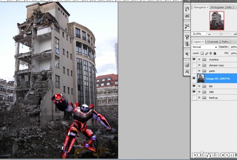Expand the damper copy group
Screen dimensions: 237x160
pyautogui.click(x=199, y=65)
